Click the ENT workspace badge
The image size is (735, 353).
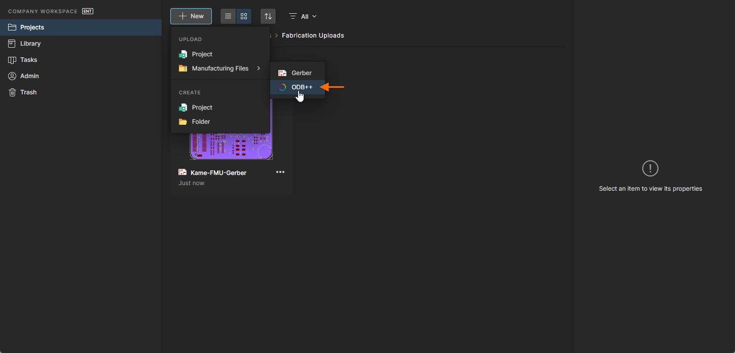(x=88, y=11)
